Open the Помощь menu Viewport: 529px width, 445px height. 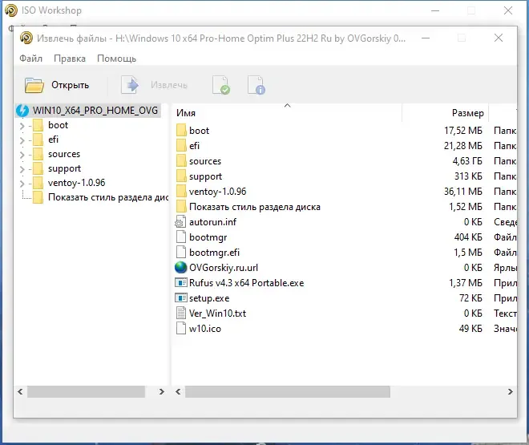tap(116, 59)
